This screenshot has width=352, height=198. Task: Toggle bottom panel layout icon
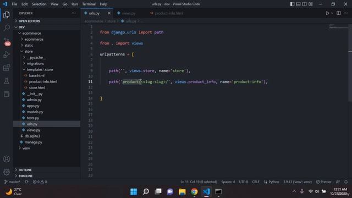point(298,4)
